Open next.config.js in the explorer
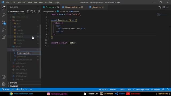 (x=21, y=70)
